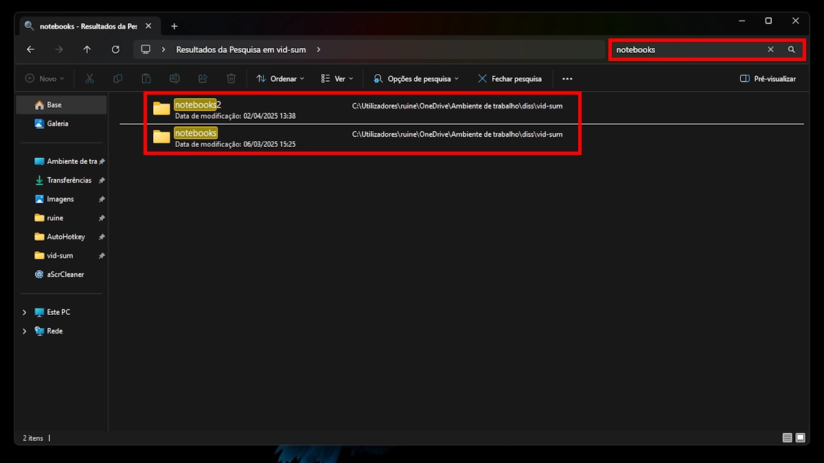Open the Ver view dropdown
The height and width of the screenshot is (463, 824).
337,79
